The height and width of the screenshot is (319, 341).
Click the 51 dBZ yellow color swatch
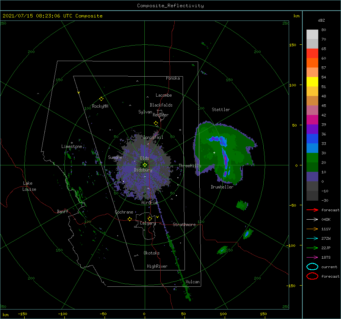pos(312,82)
